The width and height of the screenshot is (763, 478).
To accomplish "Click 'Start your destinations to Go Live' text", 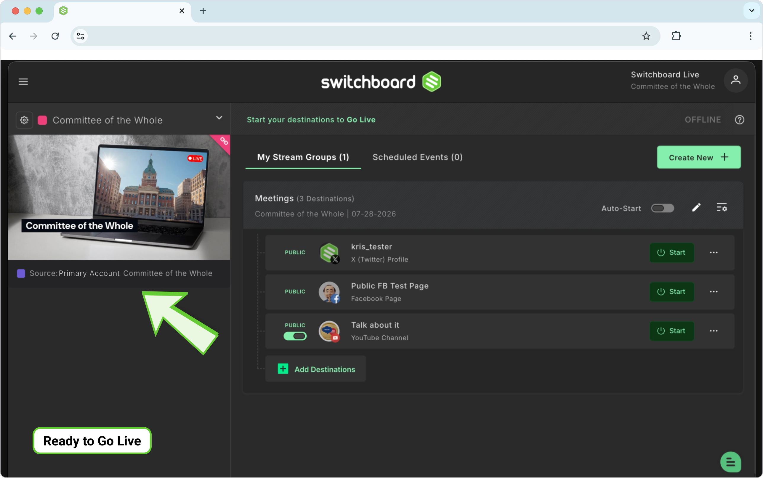I will point(311,120).
